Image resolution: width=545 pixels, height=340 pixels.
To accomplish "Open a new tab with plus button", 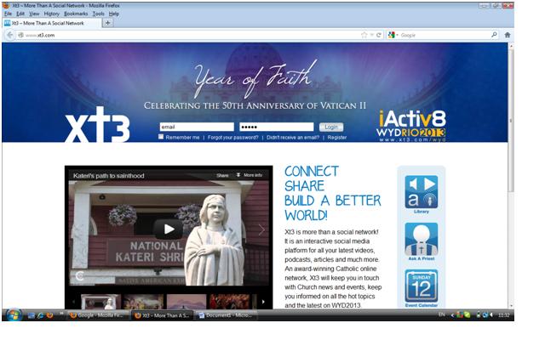I will coord(107,23).
